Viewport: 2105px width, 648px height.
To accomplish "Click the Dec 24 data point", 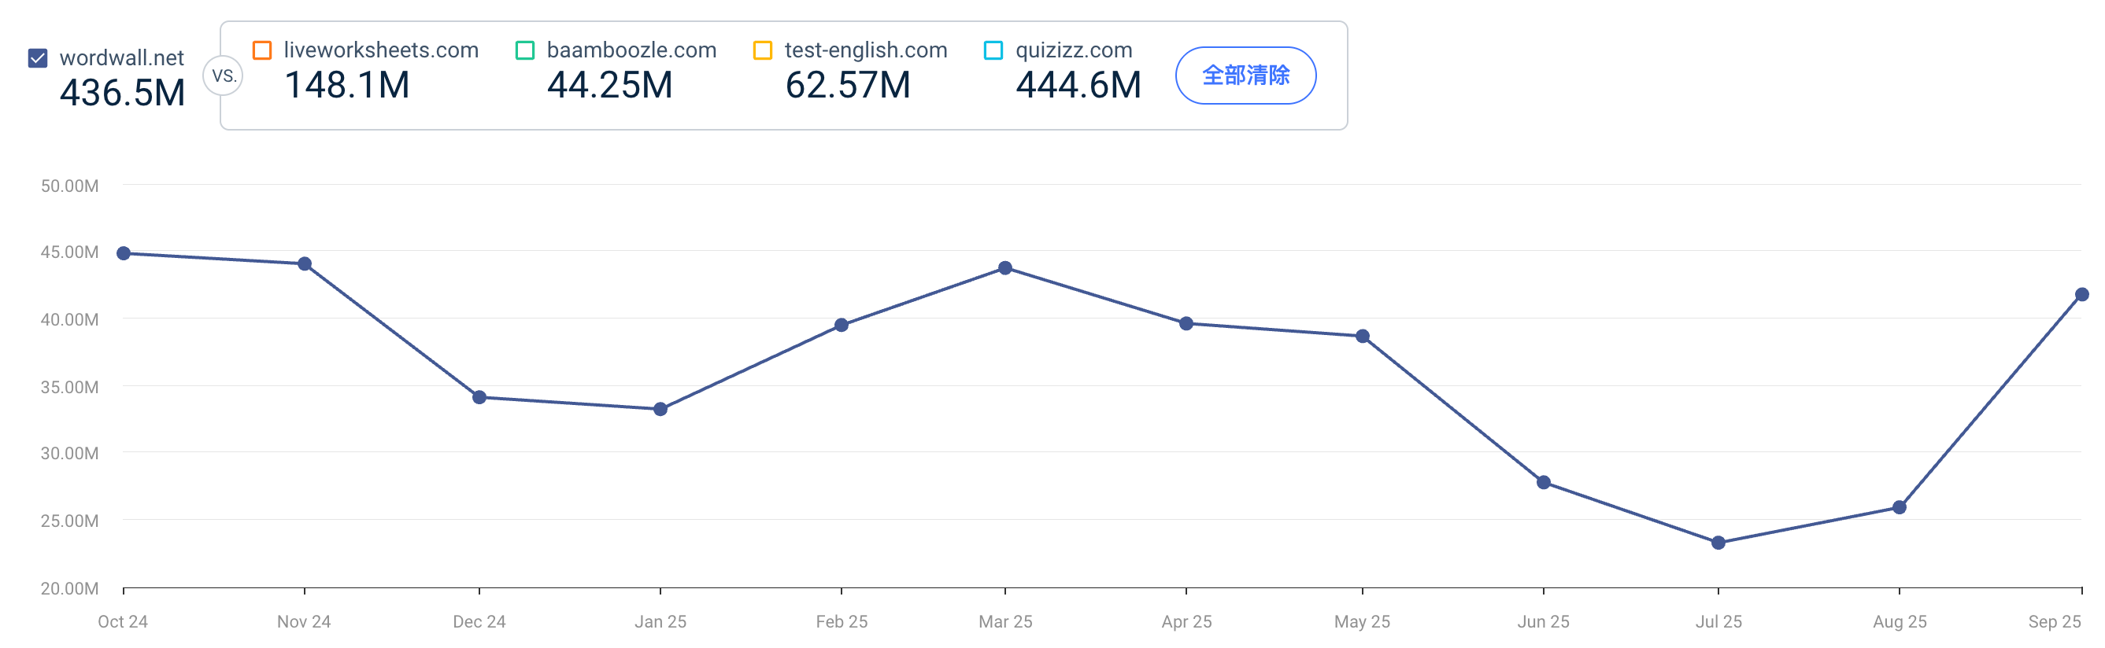I will [x=479, y=397].
